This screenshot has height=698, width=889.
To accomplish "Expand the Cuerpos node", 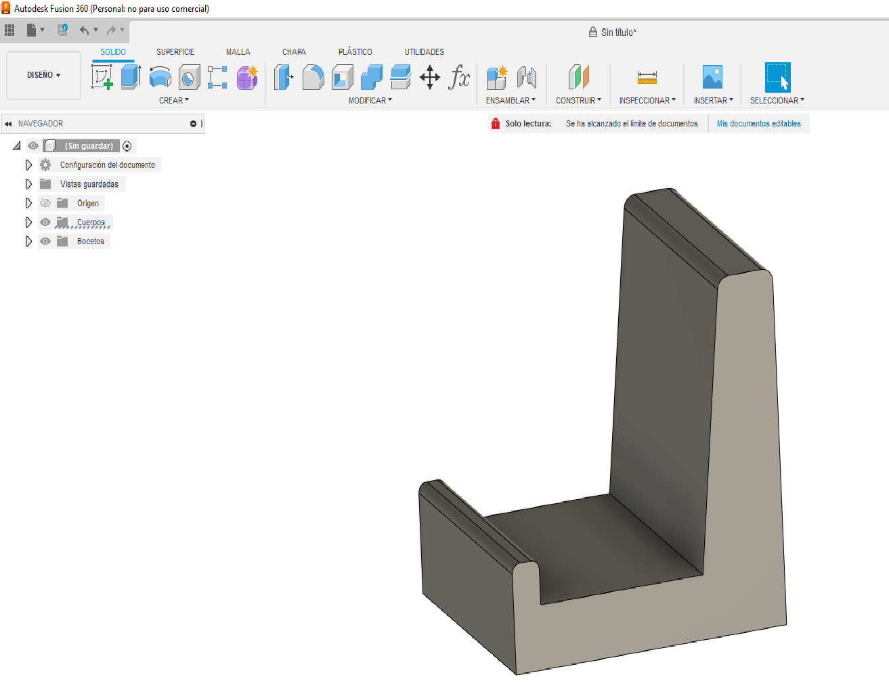I will (x=28, y=222).
